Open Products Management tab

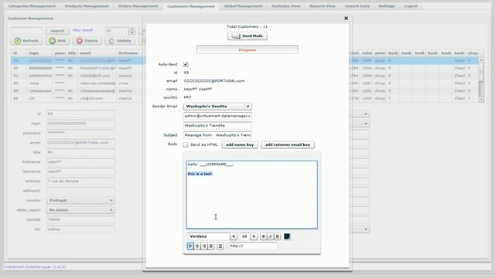(87, 6)
